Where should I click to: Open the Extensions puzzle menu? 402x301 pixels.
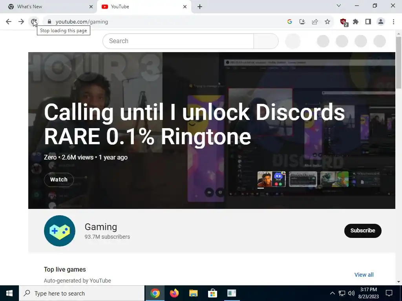point(356,22)
